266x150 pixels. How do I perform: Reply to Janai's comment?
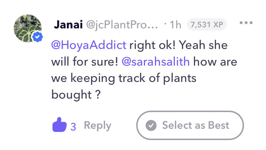pyautogui.click(x=97, y=125)
